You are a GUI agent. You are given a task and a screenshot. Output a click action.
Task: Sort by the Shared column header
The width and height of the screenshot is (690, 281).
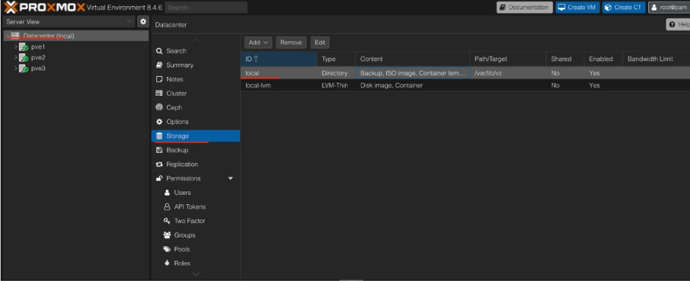565,59
